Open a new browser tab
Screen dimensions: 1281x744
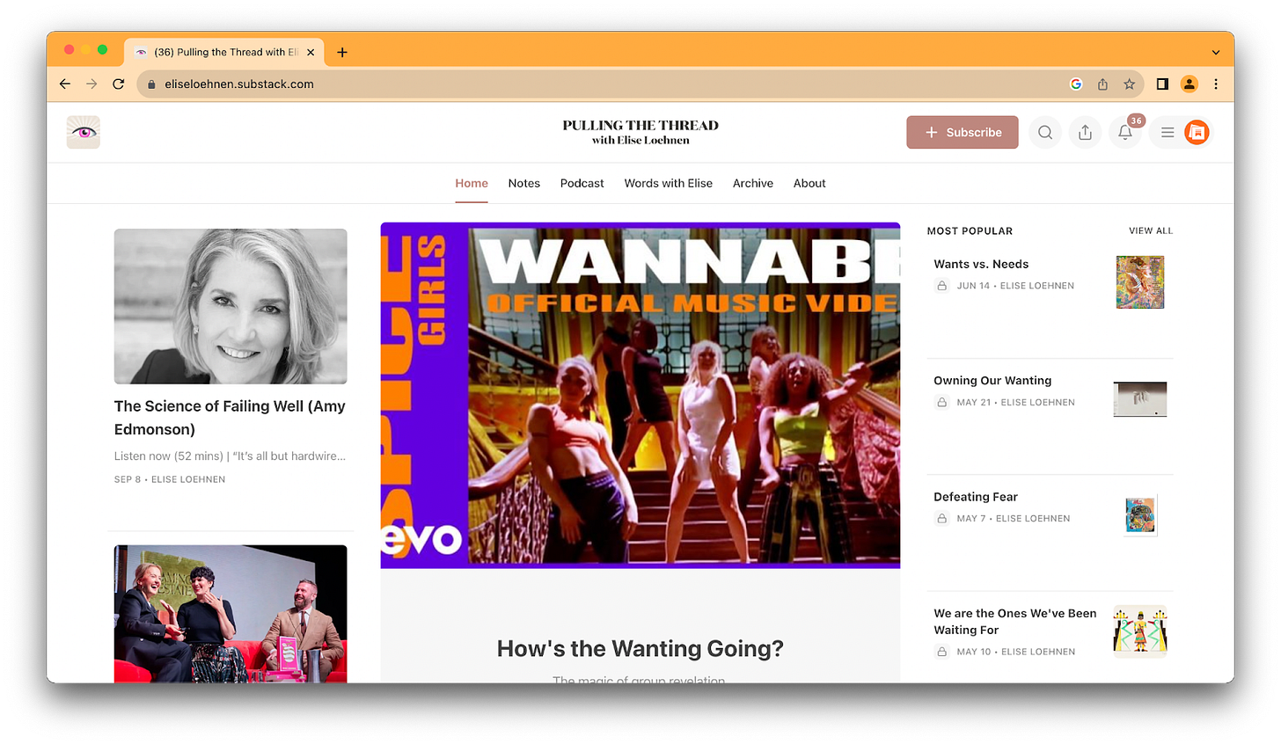[x=342, y=52]
